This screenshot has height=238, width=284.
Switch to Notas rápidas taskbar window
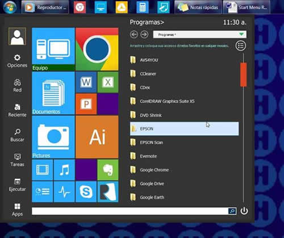198,7
